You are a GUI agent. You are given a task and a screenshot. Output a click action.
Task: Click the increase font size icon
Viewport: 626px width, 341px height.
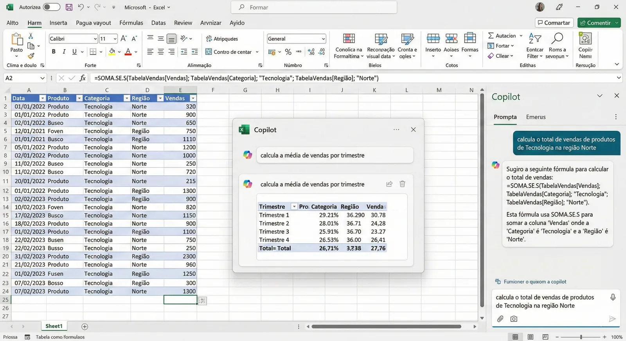[x=124, y=38]
